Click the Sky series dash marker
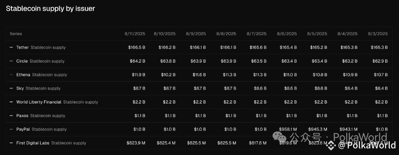The width and height of the screenshot is (399, 155). click(x=11, y=88)
